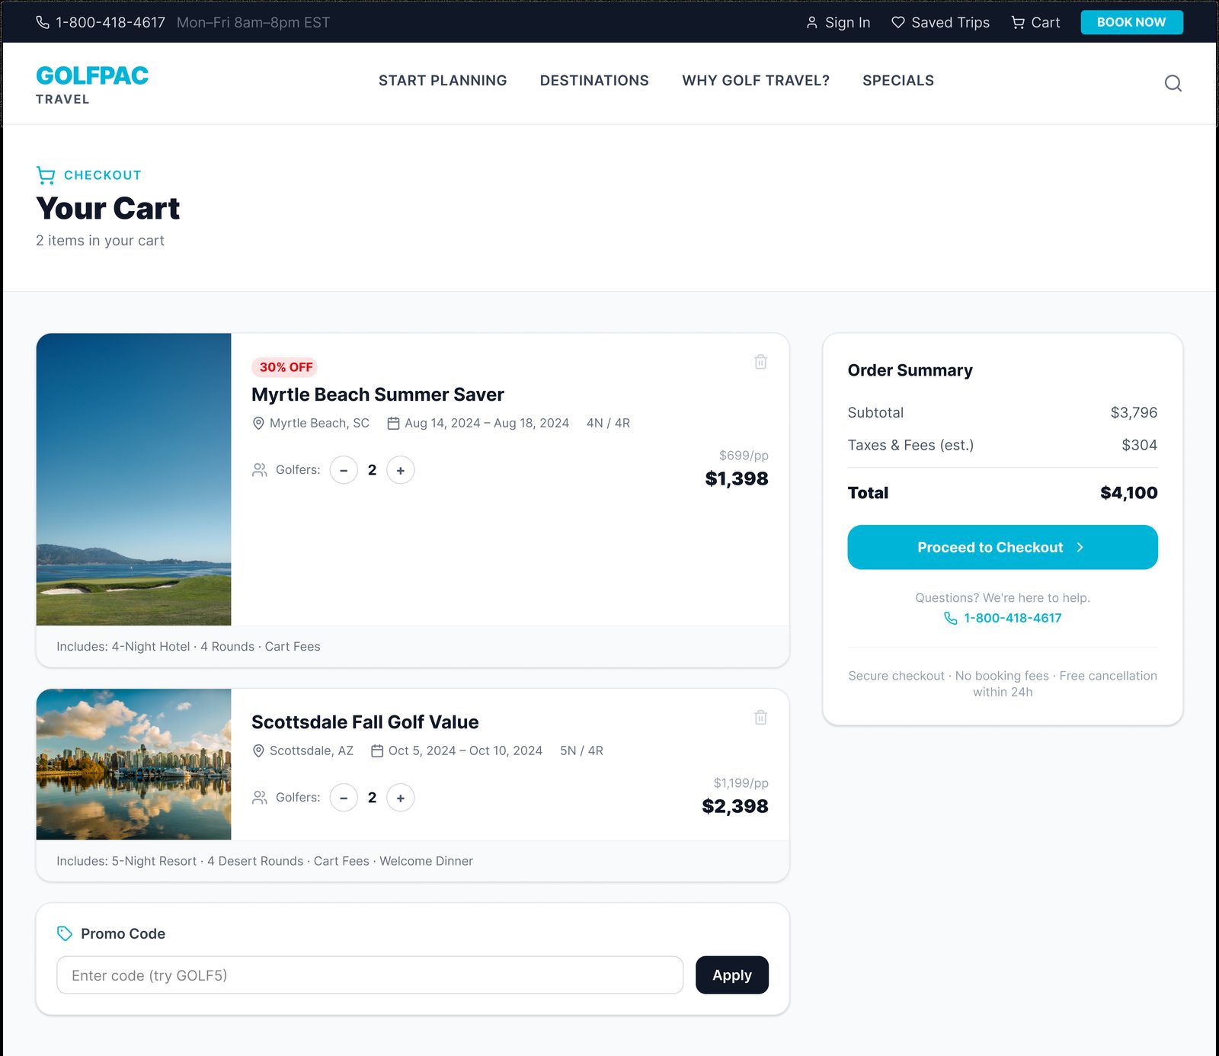Viewport: 1219px width, 1056px height.
Task: Call 1-800-418-4617 from Order Summary
Action: point(1003,618)
